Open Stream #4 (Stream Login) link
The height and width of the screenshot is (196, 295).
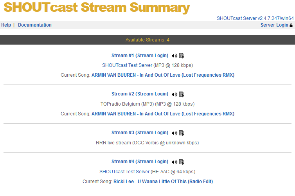[140, 162]
